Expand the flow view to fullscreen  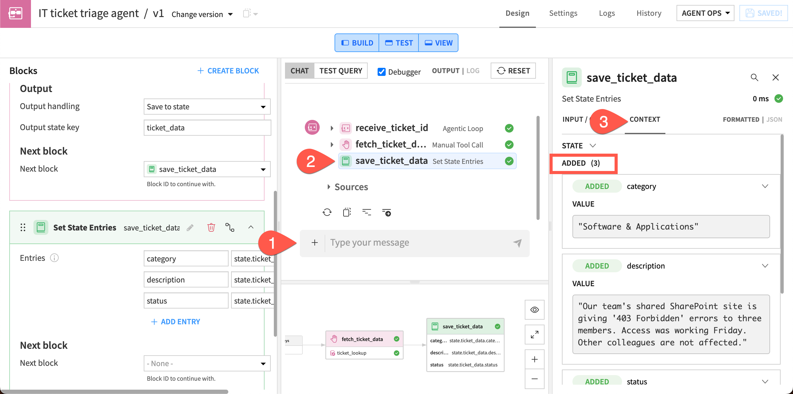(535, 335)
